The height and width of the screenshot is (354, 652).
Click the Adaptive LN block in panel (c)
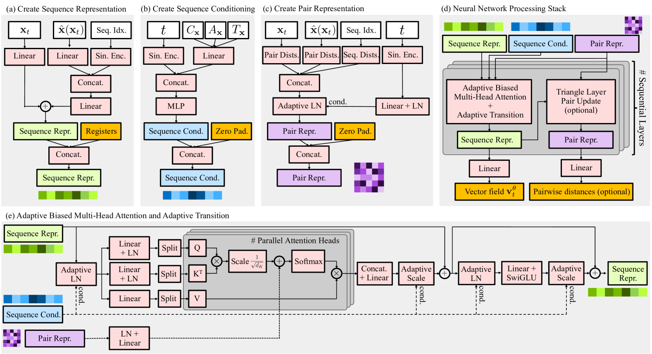click(x=300, y=106)
